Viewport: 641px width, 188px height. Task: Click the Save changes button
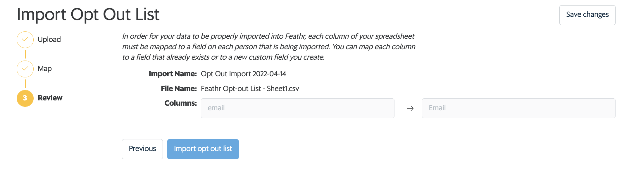[x=587, y=15]
